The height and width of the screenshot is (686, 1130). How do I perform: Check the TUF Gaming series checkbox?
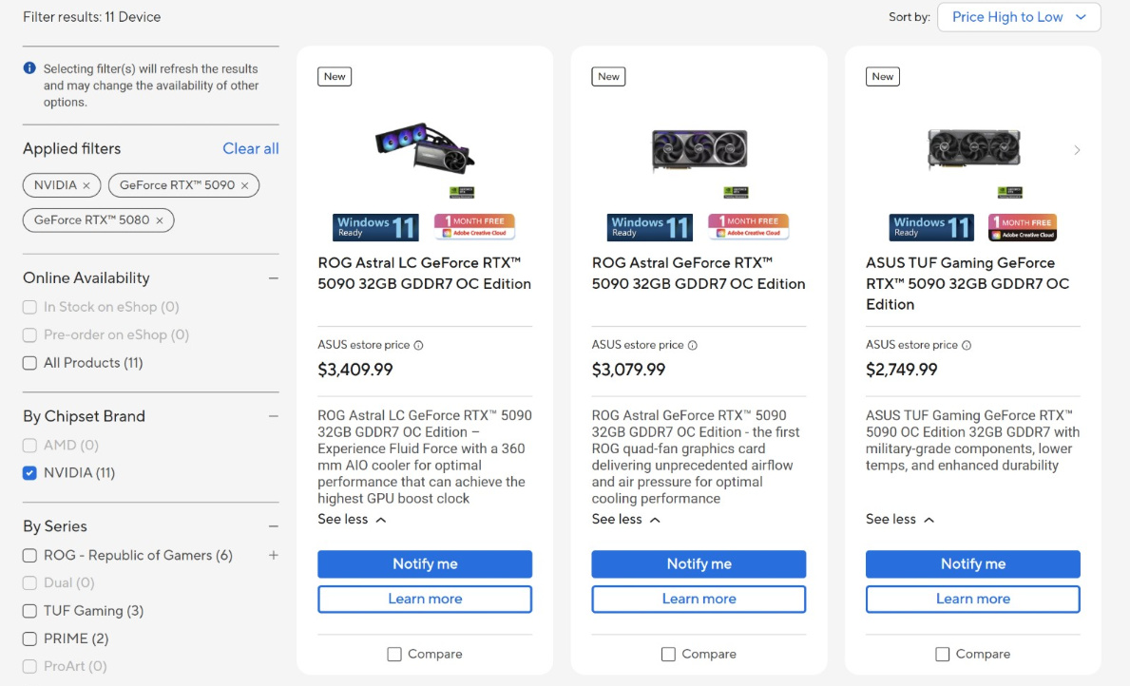coord(30,611)
